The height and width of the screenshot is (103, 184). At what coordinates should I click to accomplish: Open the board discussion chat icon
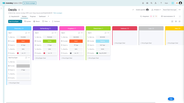pos(180,21)
